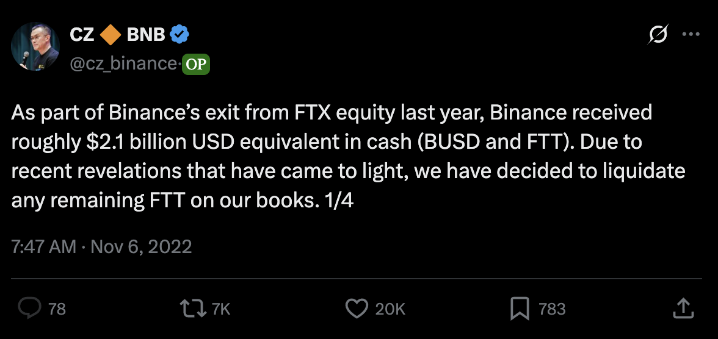Viewport: 718px width, 339px height.
Task: Click the 783 bookmarks count
Action: tap(552, 309)
